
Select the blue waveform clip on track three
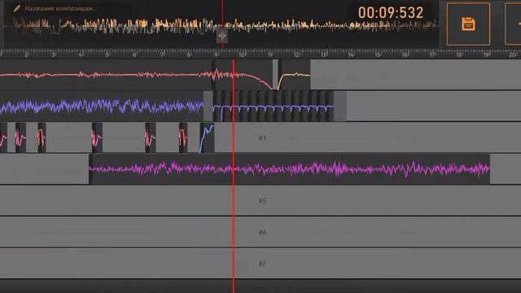pyautogui.click(x=207, y=138)
